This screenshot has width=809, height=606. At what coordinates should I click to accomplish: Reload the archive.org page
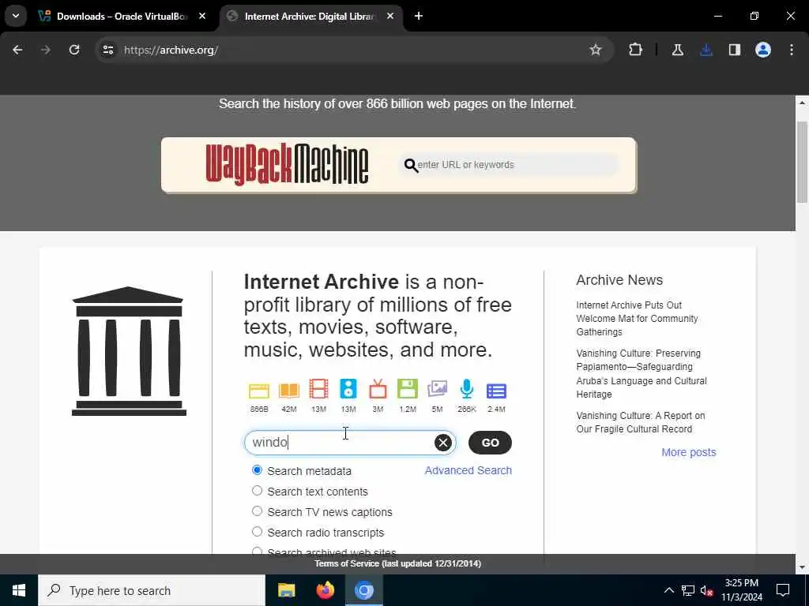[x=74, y=50]
